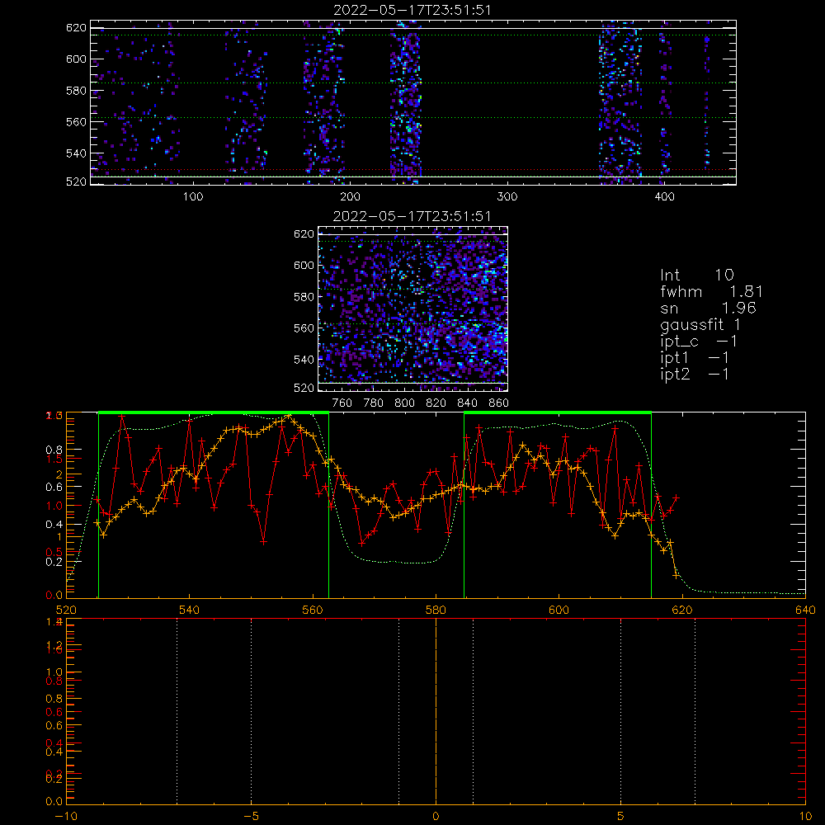This screenshot has width=825, height=825.
Task: Click the x-axis label '100' on top panel
Action: point(193,197)
